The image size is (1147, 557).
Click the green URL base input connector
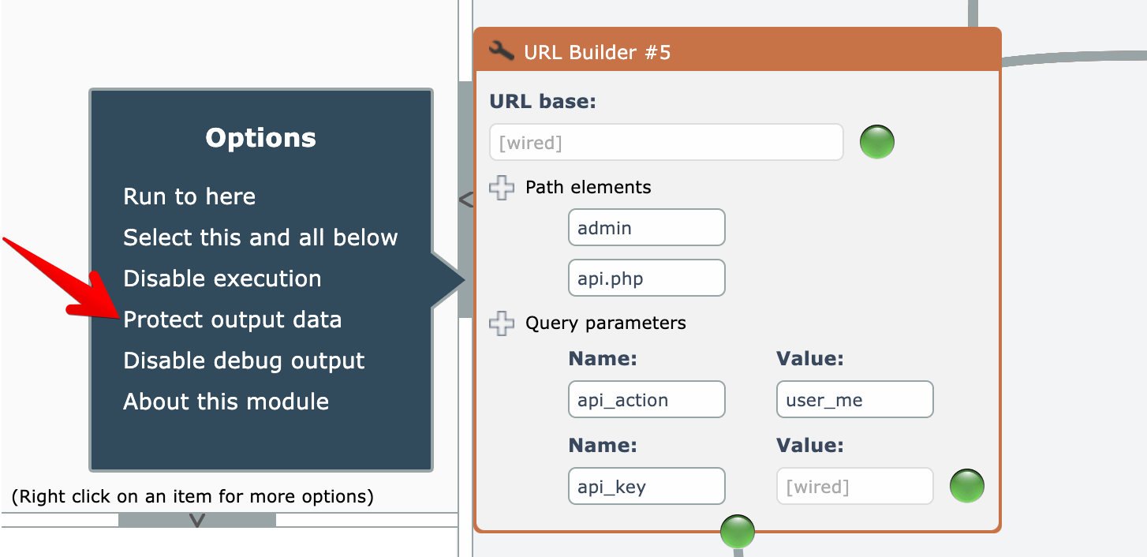[x=876, y=143]
